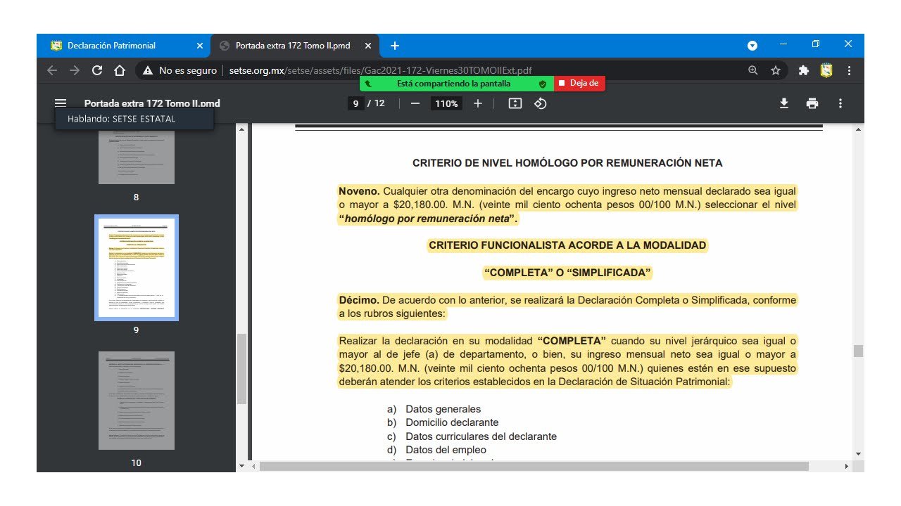Screen dimensions: 901x506
Task: Click the fit to page icon
Action: coord(515,103)
